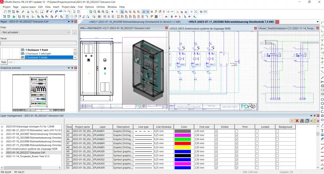Image resolution: width=324 pixels, height=174 pixels.
Task: Click the filter ellipsis button
Action: coord(74,32)
